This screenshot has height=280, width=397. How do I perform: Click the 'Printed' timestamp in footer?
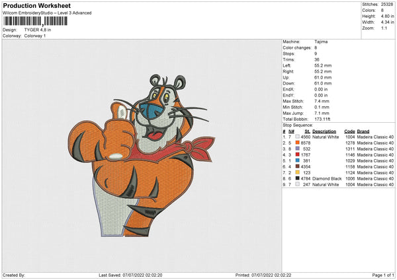(x=263, y=275)
